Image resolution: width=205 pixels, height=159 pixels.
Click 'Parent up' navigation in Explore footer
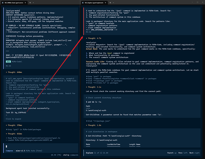[172, 153]
